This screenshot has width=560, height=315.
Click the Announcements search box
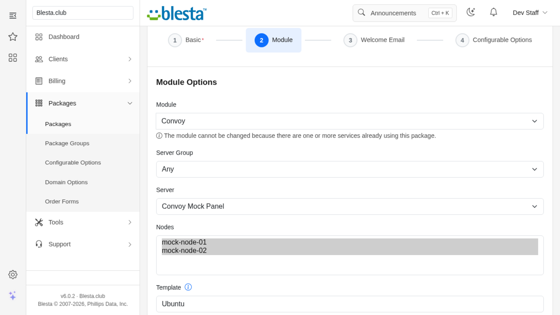[405, 13]
